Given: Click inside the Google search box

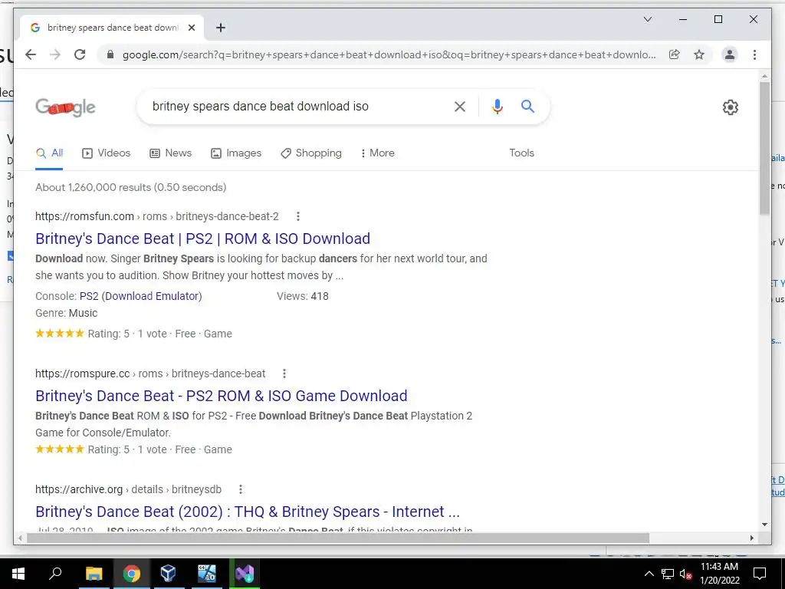Looking at the screenshot, I should pyautogui.click(x=295, y=106).
